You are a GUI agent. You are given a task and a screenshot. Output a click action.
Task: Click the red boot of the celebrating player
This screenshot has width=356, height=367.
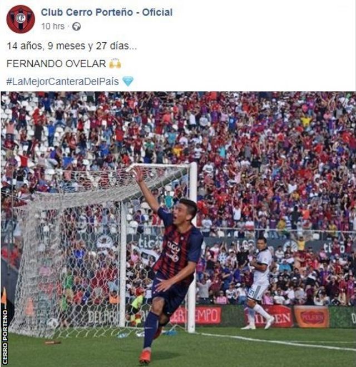(x=145, y=356)
